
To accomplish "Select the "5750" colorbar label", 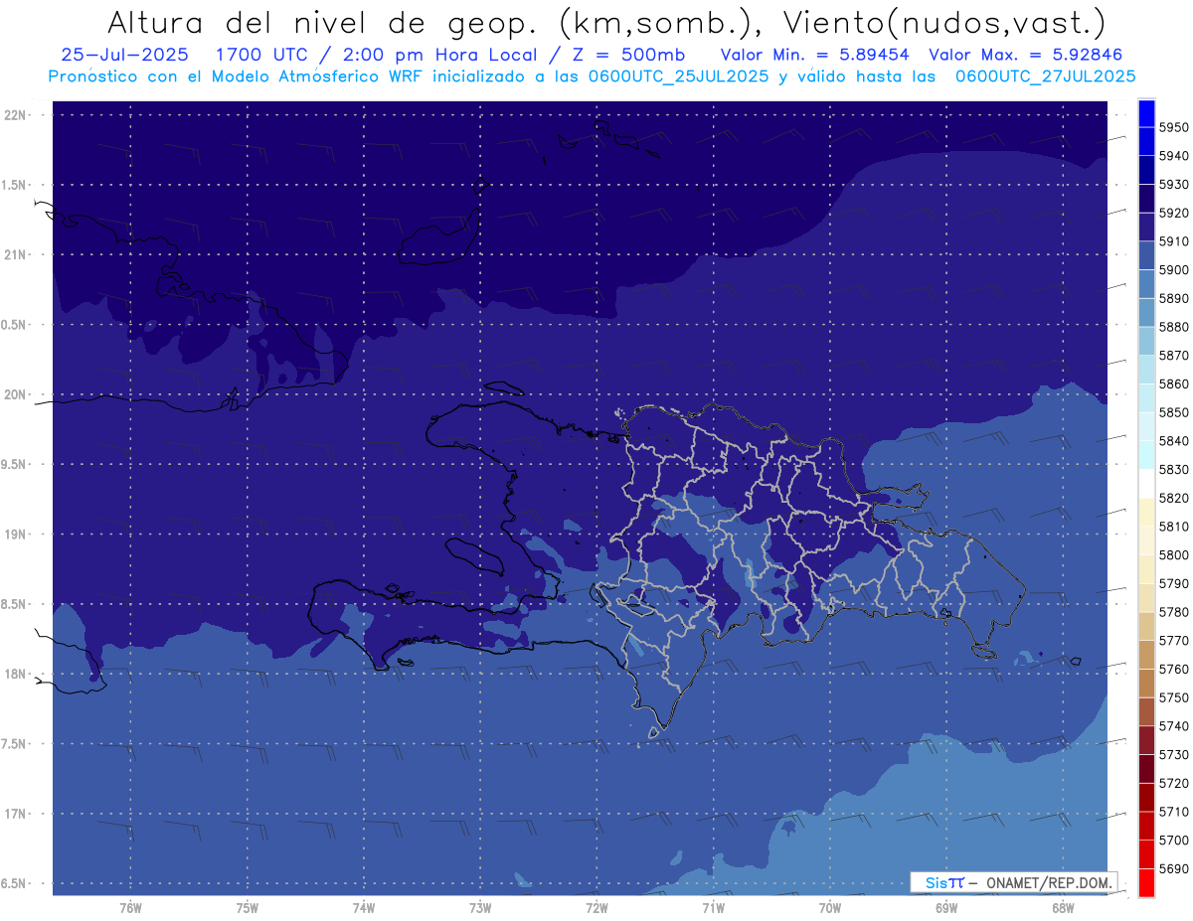I will 1174,697.
